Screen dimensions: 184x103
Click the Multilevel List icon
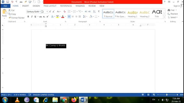[80, 11]
